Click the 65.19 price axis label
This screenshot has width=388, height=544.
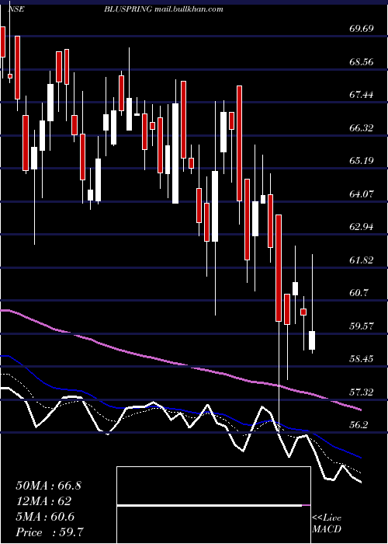[x=361, y=161]
